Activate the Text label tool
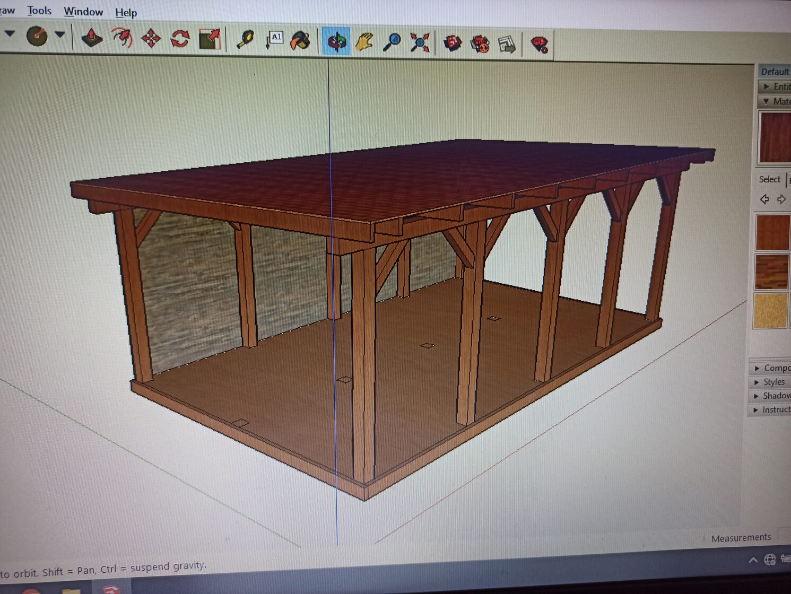 click(274, 40)
